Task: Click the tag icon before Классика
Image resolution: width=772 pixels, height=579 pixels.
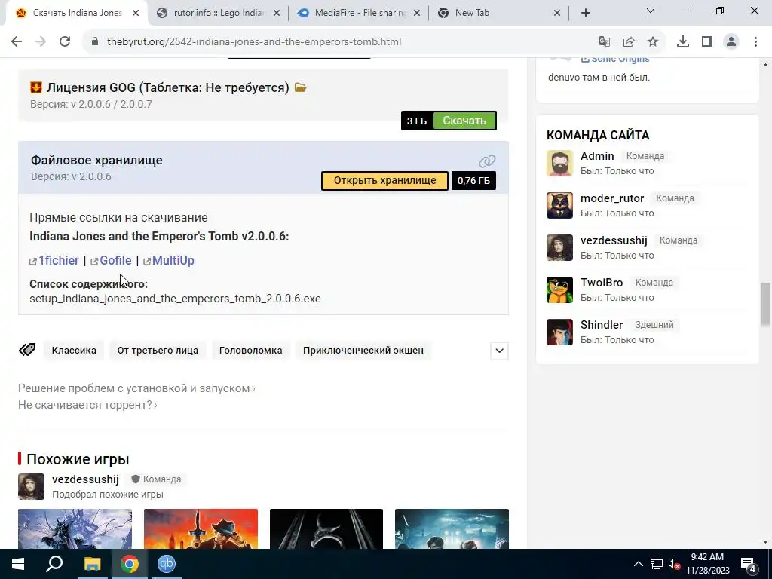Action: (27, 350)
